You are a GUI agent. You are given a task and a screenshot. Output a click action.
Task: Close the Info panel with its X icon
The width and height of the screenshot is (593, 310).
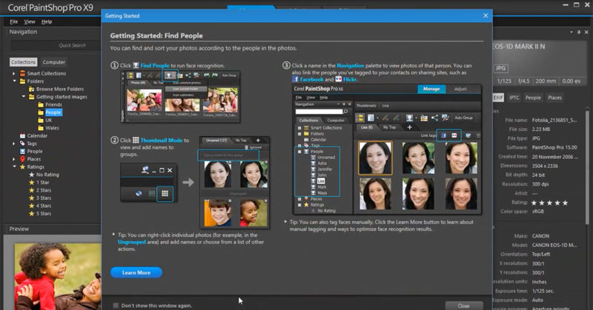[586, 32]
